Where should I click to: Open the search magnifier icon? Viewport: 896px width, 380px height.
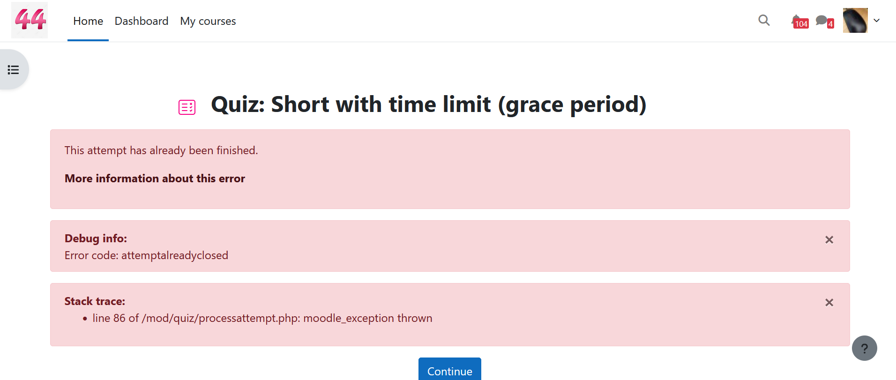click(x=764, y=20)
